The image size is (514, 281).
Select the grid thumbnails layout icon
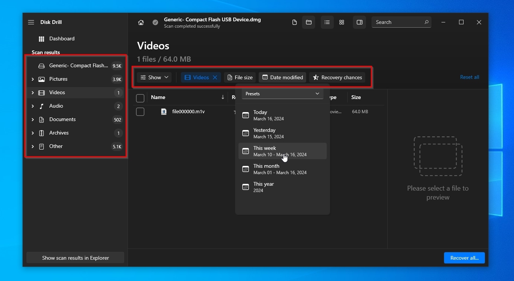tap(342, 22)
